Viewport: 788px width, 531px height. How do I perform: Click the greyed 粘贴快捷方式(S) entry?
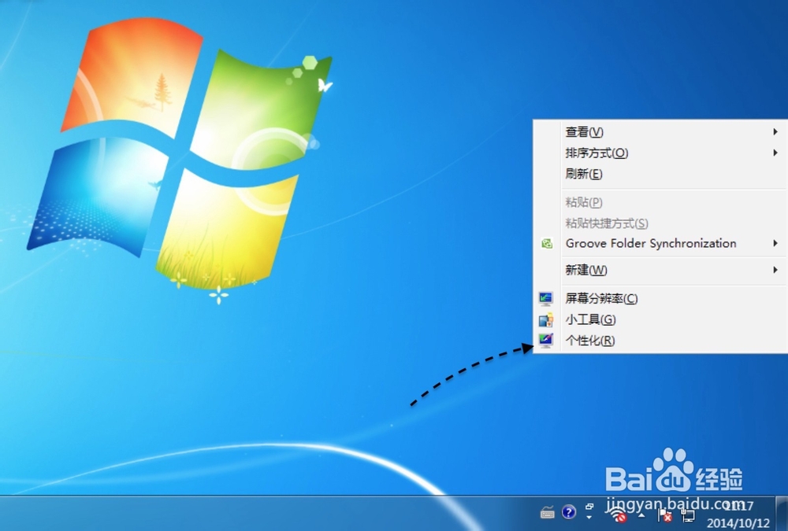(x=660, y=223)
